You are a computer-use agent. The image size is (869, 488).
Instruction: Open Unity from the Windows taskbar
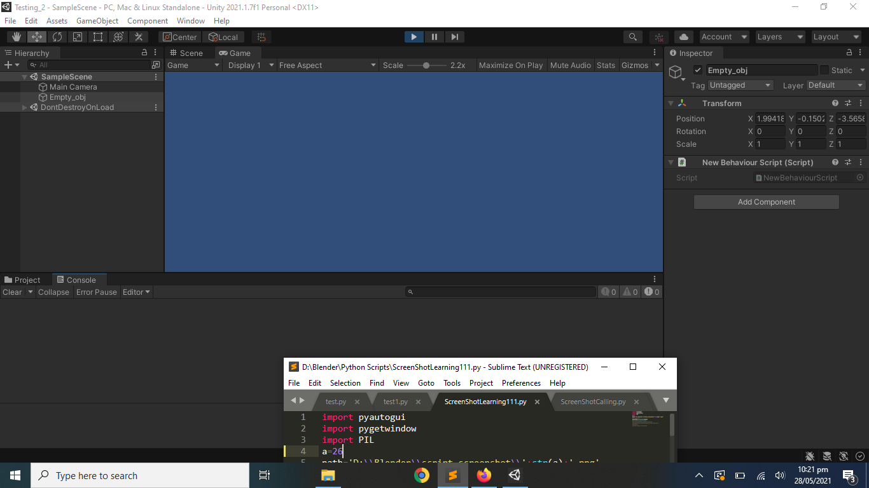(x=514, y=475)
